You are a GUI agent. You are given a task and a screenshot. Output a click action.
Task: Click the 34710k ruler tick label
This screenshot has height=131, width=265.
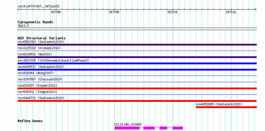point(173,12)
